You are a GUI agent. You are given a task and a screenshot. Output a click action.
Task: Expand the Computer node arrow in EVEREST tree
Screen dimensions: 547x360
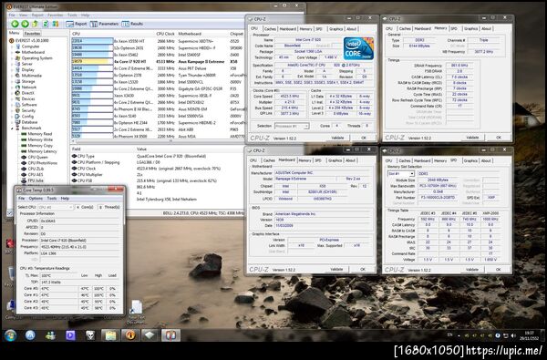click(x=12, y=46)
